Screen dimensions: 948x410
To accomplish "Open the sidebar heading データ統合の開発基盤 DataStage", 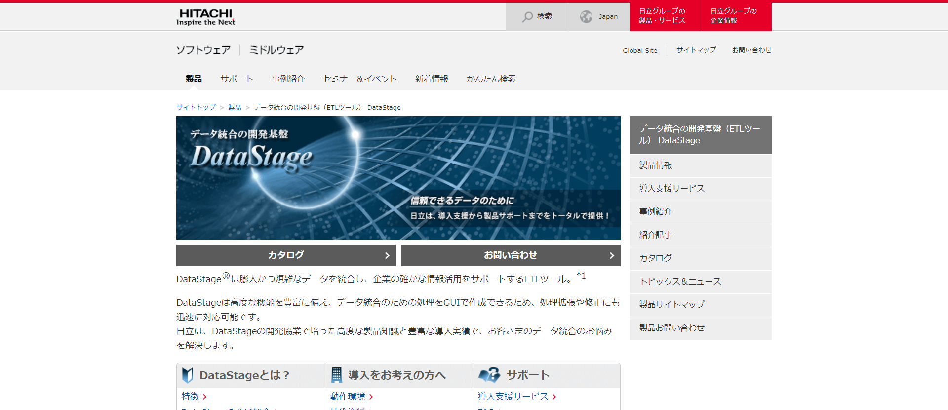I will [x=701, y=135].
